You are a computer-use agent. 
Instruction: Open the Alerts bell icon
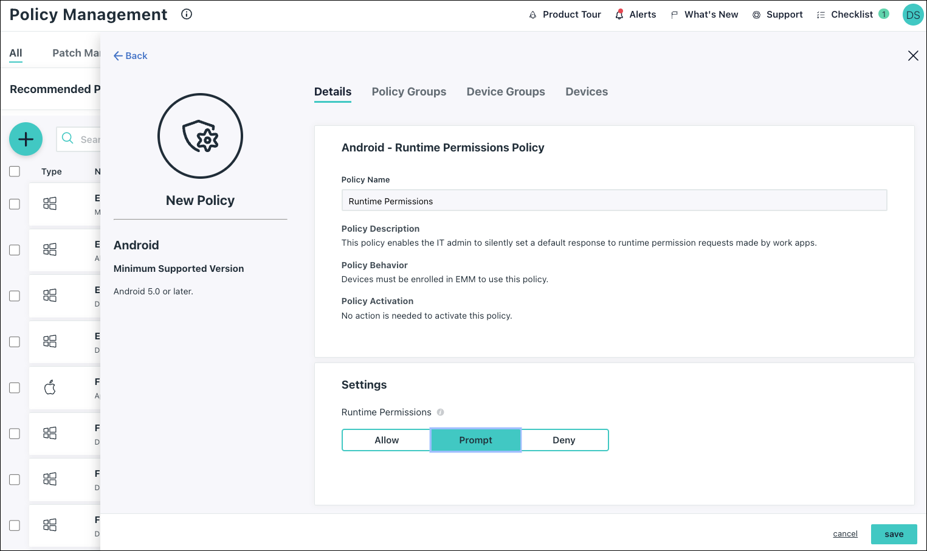(x=619, y=15)
